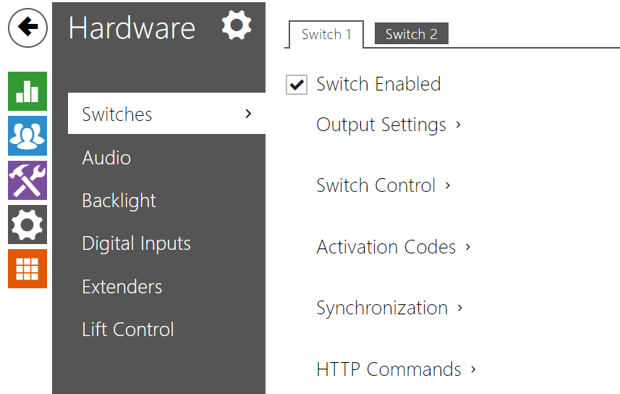Select Extenders from the Hardware menu
Viewport: 620px width, 394px height.
point(121,287)
